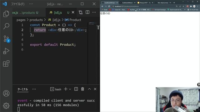Switch to the Next.js Google browser tab

(145, 3)
